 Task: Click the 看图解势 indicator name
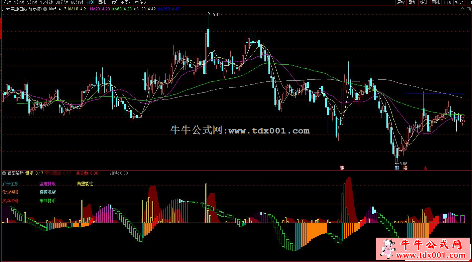coord(15,173)
